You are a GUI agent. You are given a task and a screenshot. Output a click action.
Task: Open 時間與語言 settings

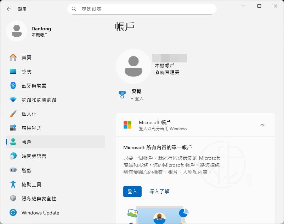tap(56, 156)
